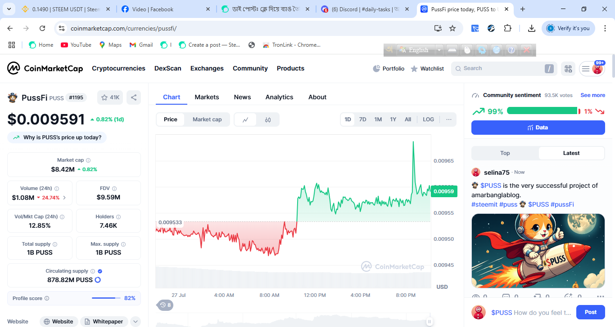
Task: Open the language bar dropdown arrow
Action: click(x=439, y=50)
